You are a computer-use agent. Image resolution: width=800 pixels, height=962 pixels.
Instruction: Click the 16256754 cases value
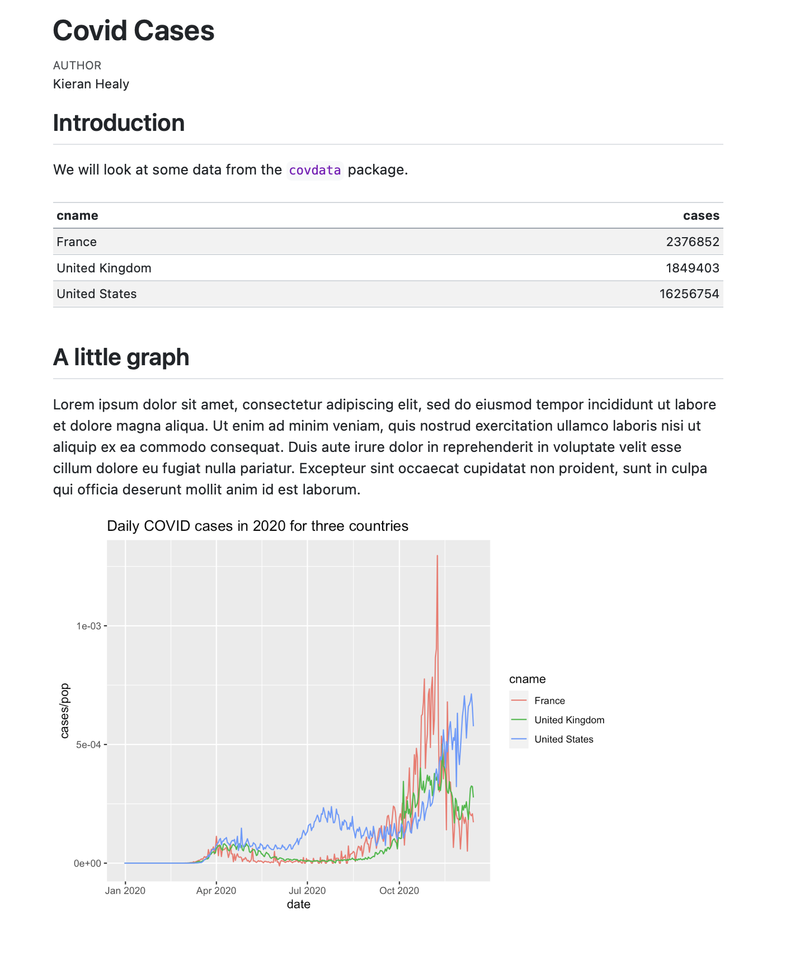click(x=689, y=294)
